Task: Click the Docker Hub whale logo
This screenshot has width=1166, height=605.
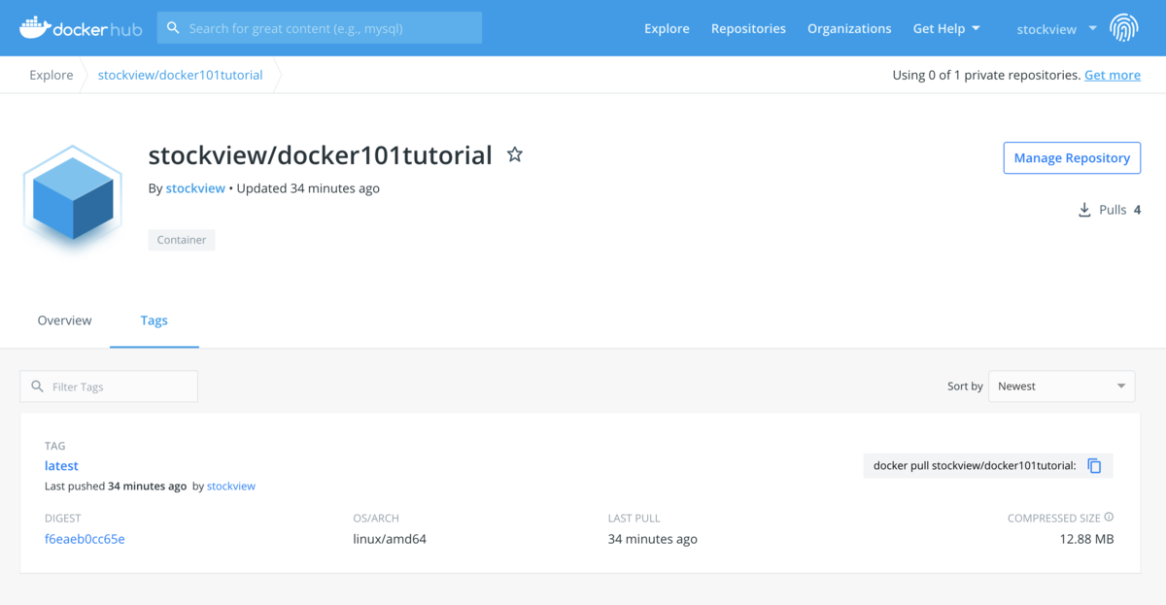Action: coord(81,28)
